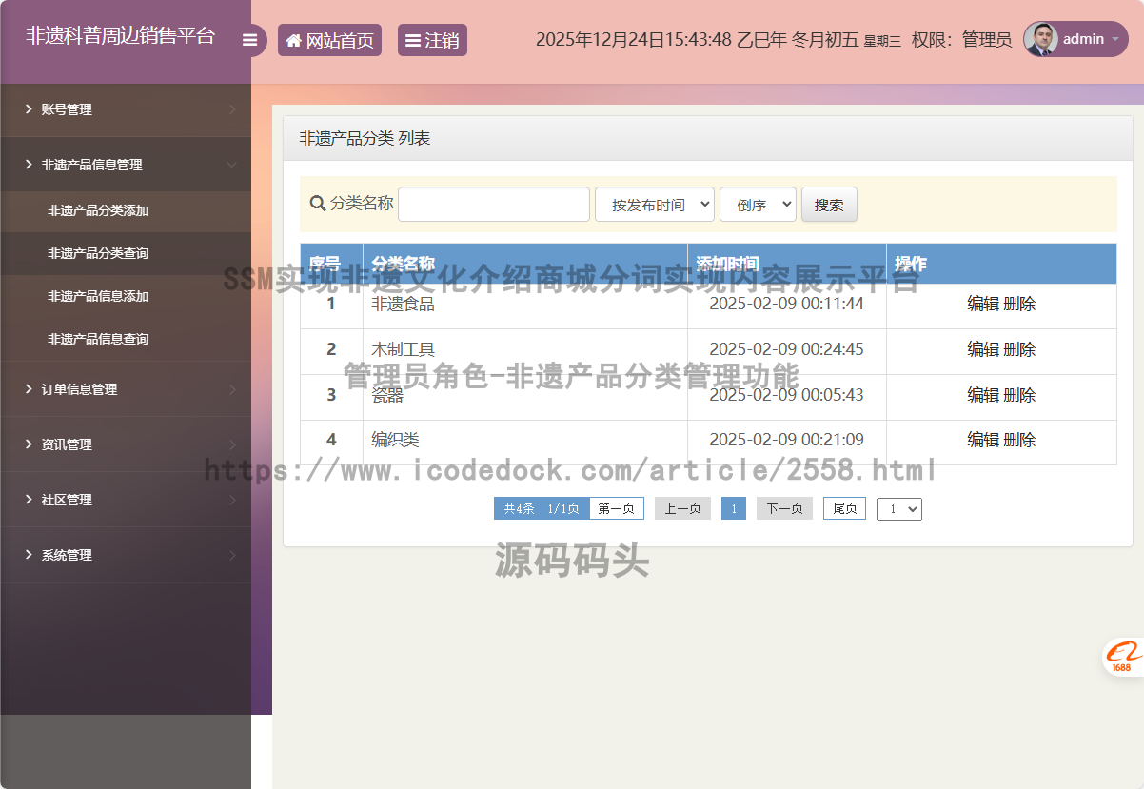Click the 分类名称 search input field

click(493, 204)
